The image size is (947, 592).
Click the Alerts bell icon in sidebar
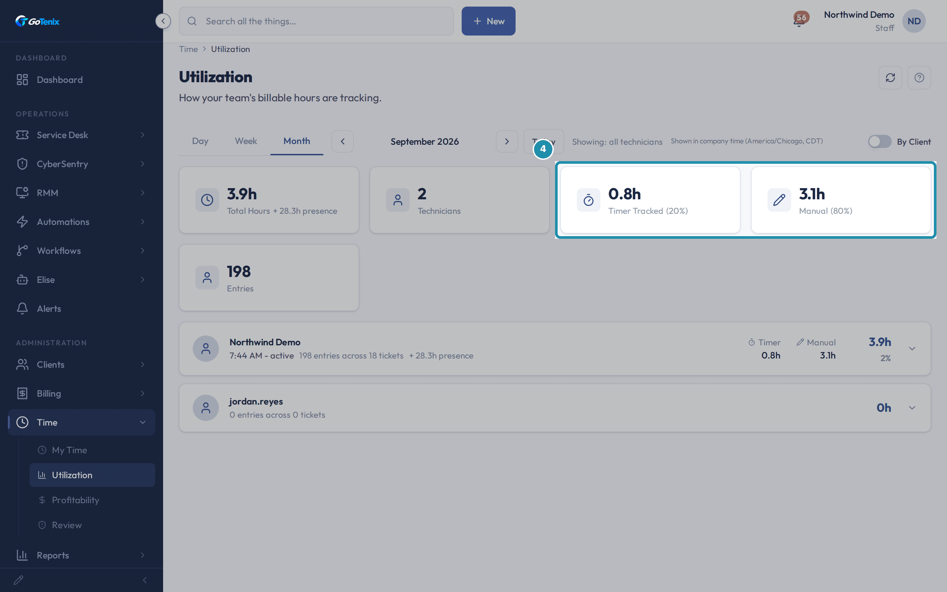click(x=22, y=308)
